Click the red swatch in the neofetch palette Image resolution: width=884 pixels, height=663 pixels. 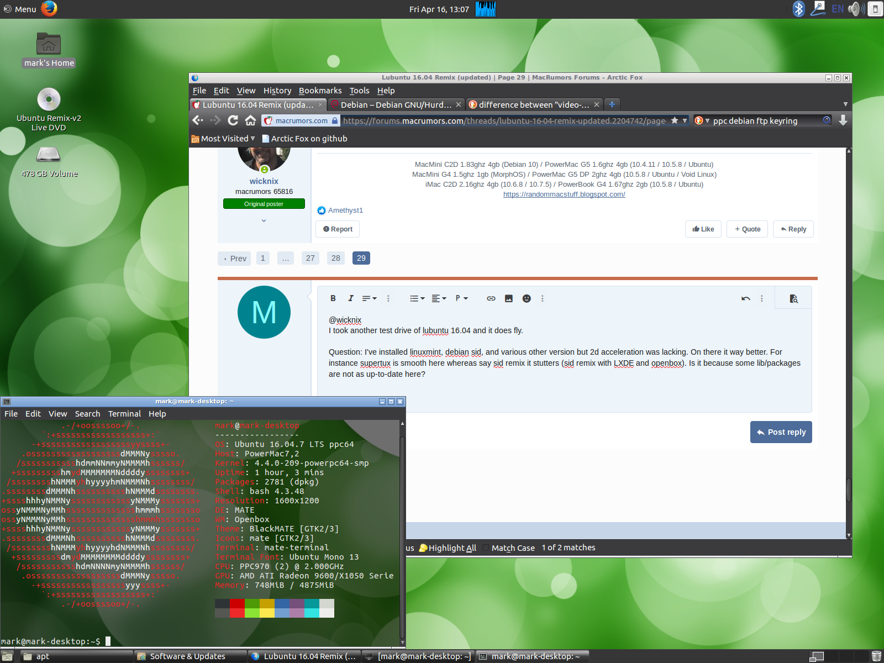click(x=237, y=608)
